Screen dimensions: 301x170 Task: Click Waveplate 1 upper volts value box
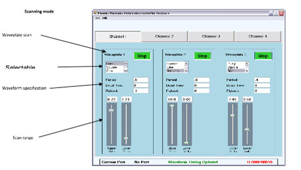pos(112,99)
